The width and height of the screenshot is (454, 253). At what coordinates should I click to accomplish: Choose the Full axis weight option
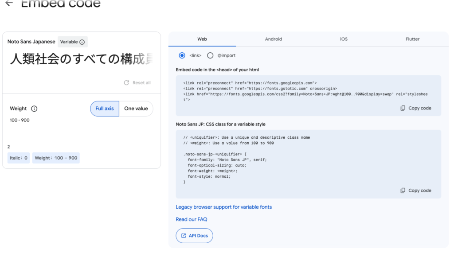click(105, 109)
